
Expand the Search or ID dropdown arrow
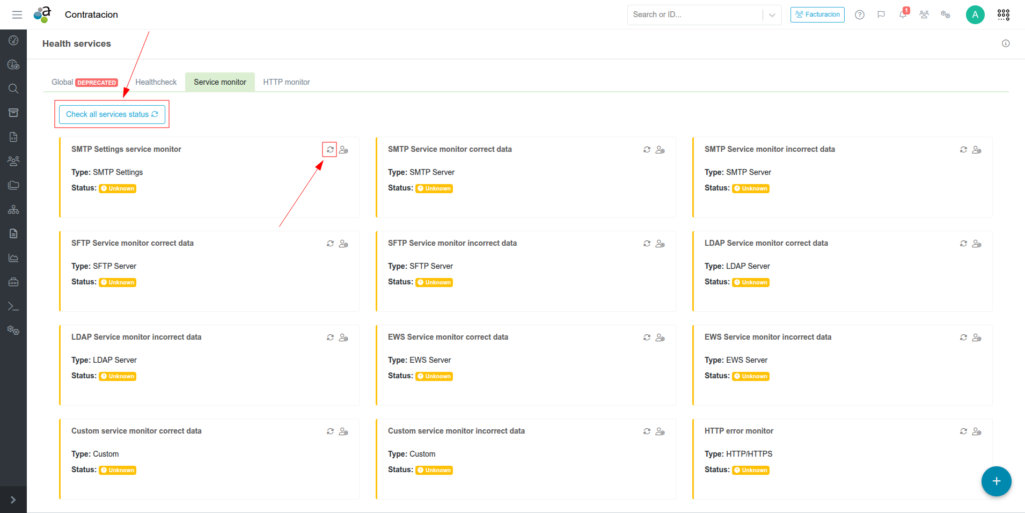pos(772,15)
